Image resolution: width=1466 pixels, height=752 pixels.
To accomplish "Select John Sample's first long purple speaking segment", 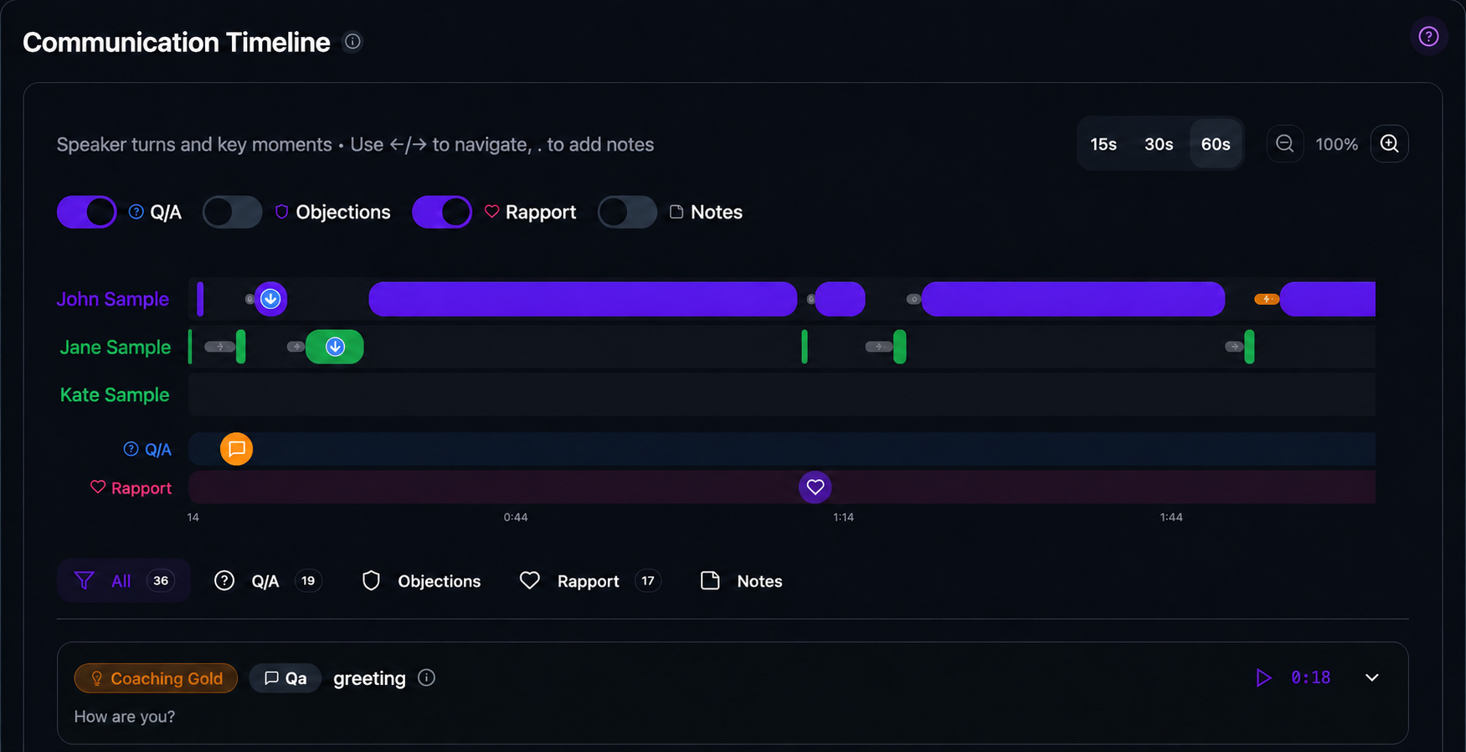I will click(x=583, y=299).
